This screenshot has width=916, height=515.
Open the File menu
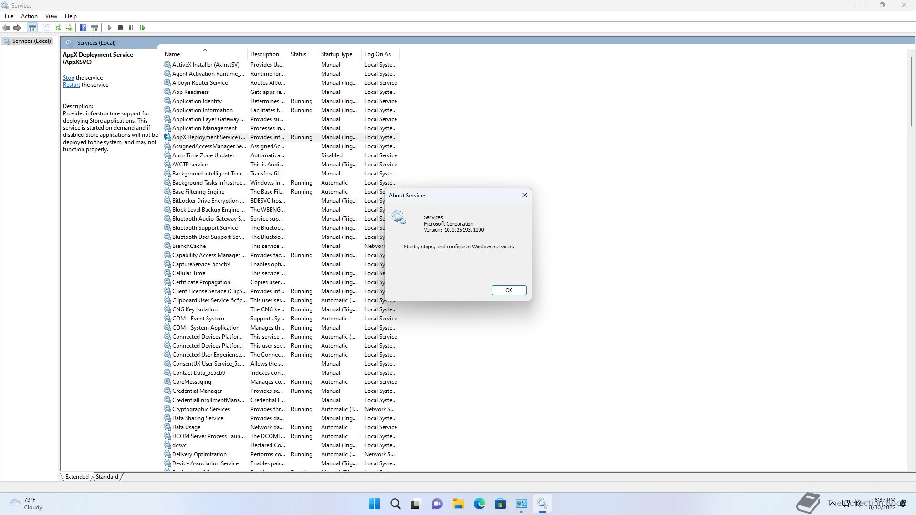pyautogui.click(x=9, y=16)
